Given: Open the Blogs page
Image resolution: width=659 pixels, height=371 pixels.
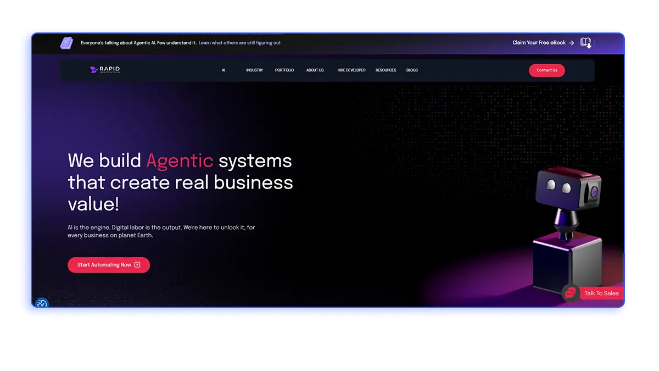Looking at the screenshot, I should (412, 70).
